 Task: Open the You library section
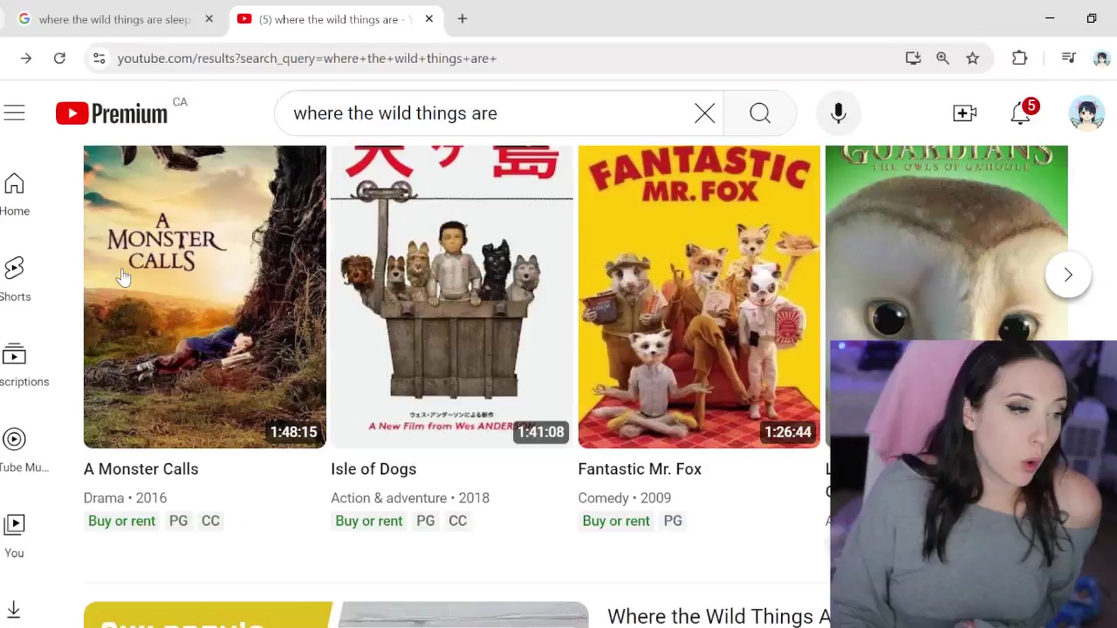pyautogui.click(x=15, y=536)
